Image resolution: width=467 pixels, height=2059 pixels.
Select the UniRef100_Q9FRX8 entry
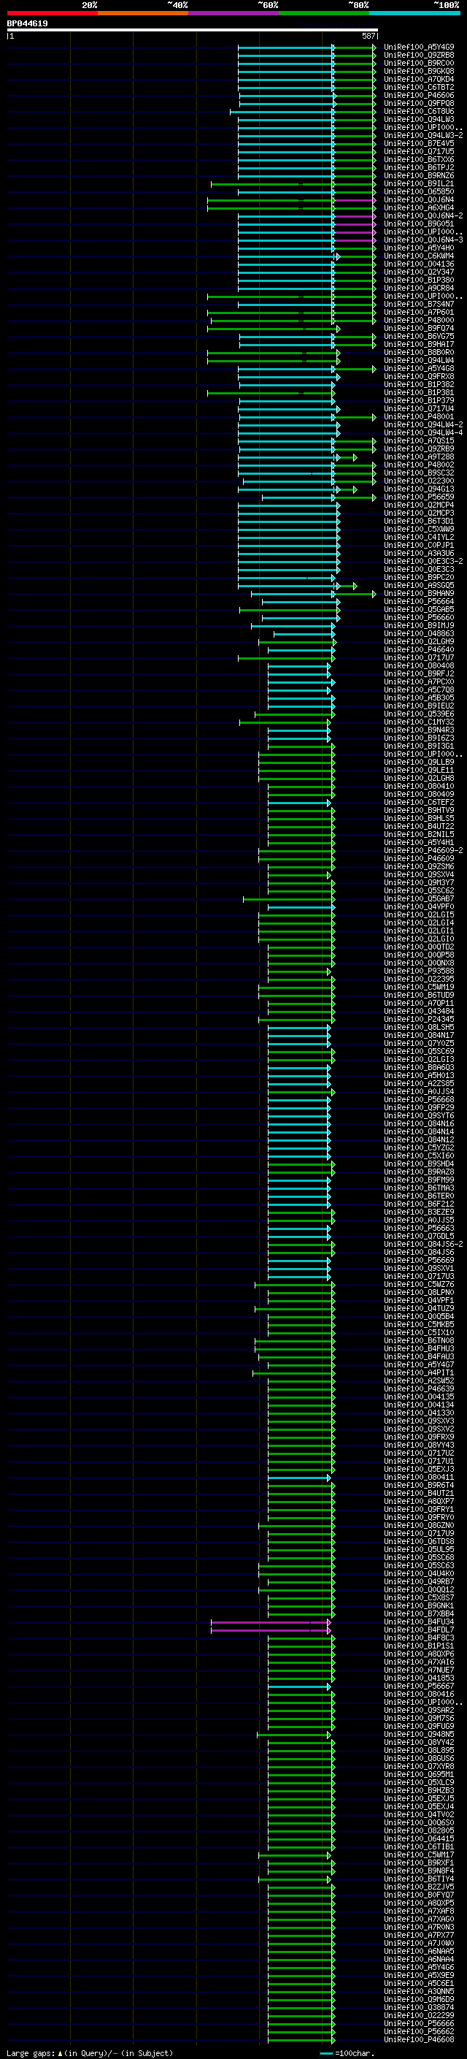419,376
